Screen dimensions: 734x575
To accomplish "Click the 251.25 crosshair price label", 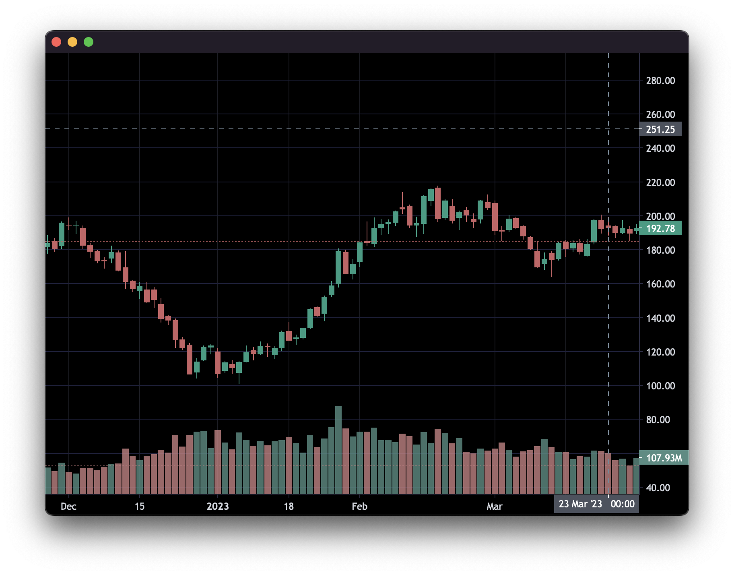I will point(660,129).
